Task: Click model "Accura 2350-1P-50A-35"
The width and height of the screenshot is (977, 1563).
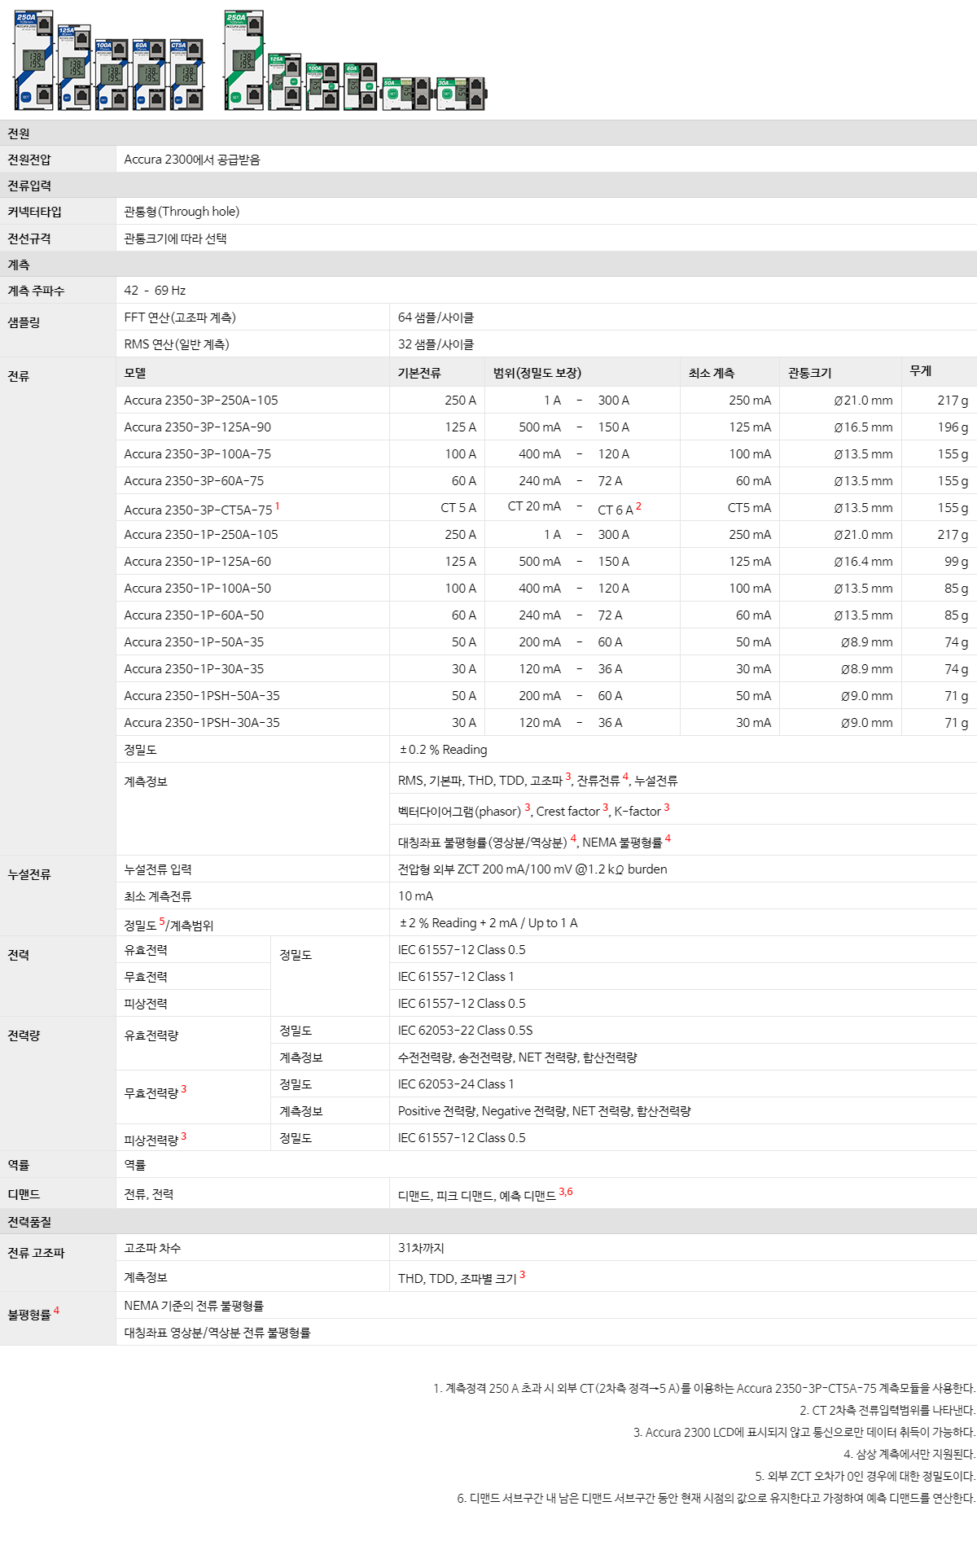Action: click(194, 642)
